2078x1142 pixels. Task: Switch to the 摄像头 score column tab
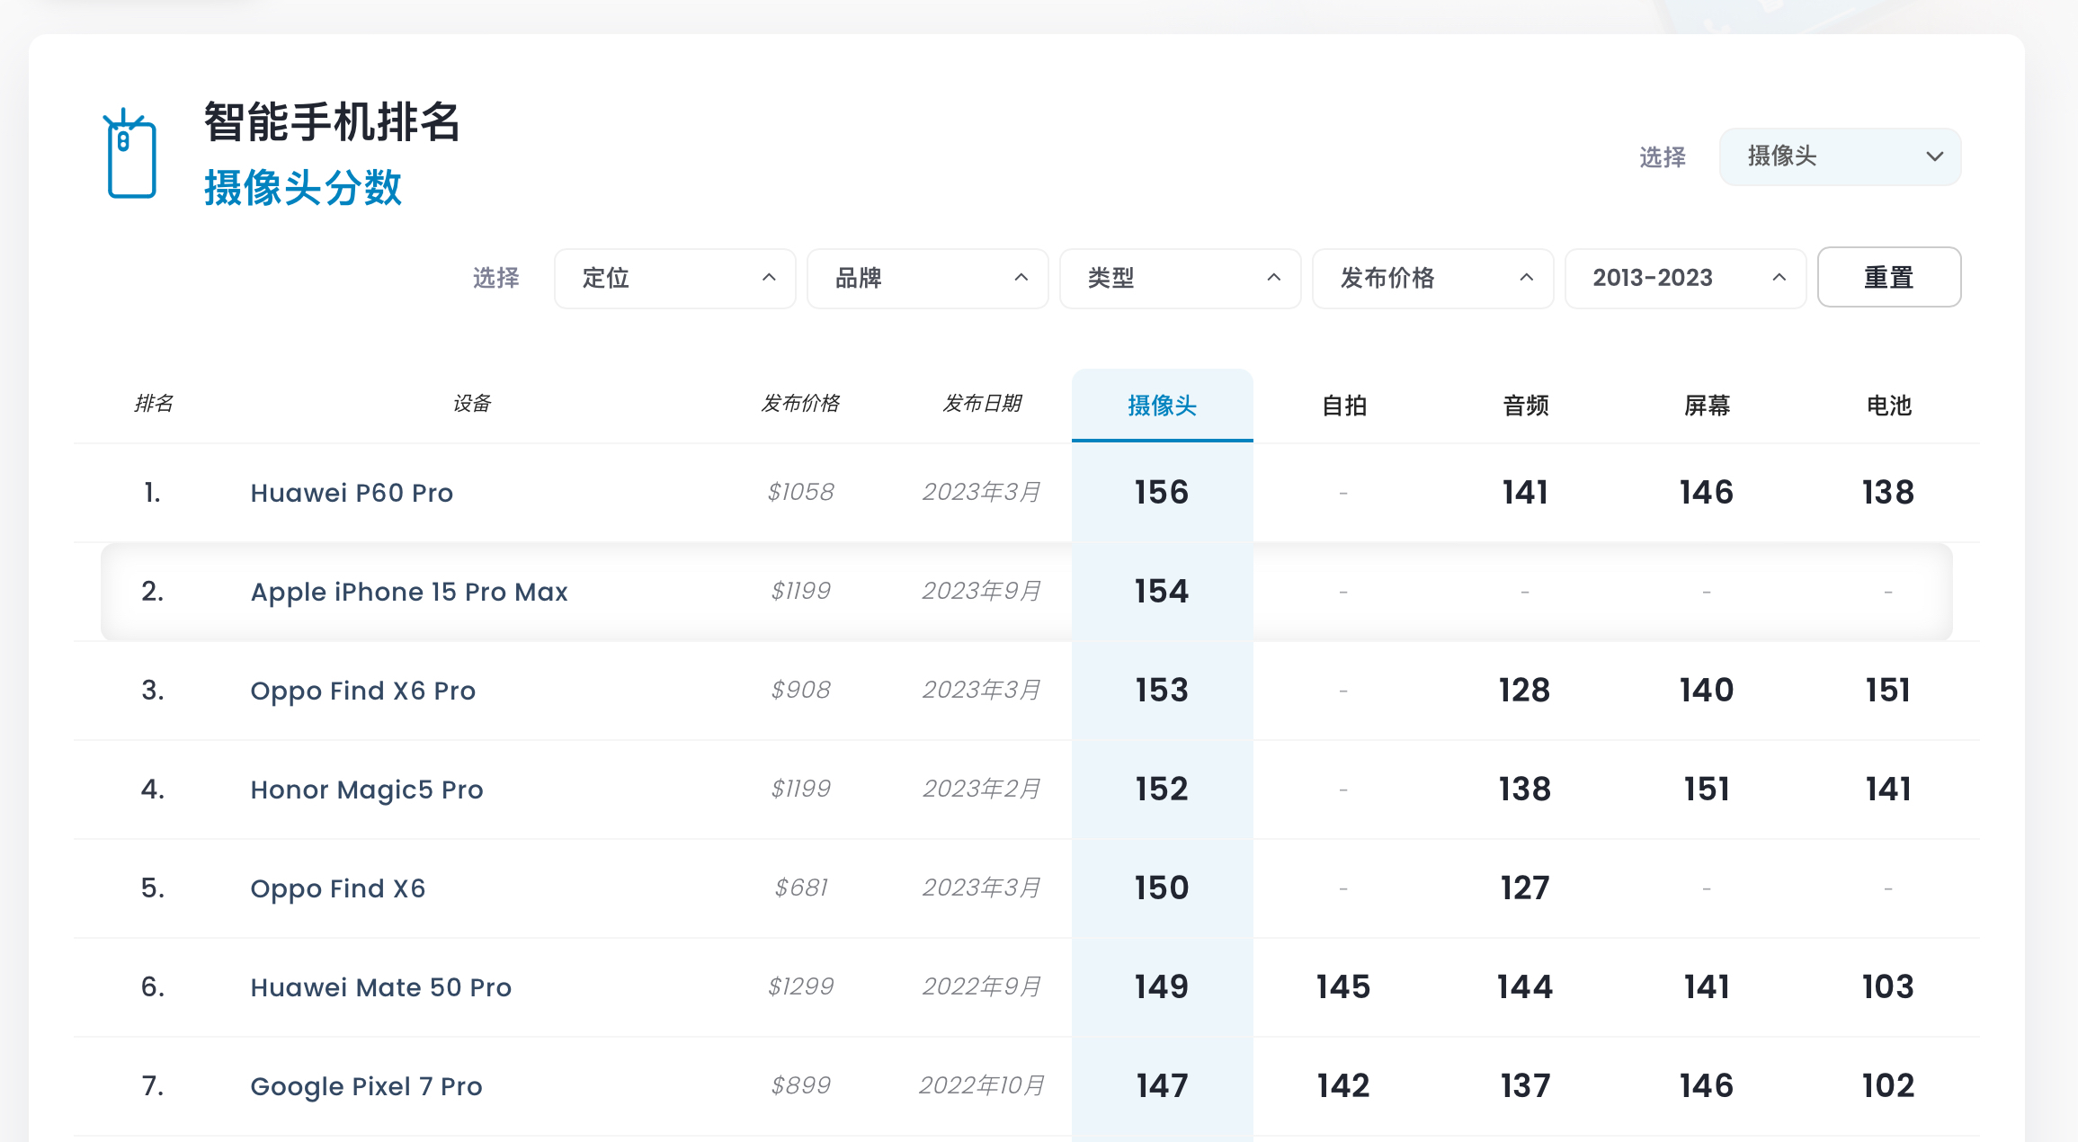pos(1162,406)
